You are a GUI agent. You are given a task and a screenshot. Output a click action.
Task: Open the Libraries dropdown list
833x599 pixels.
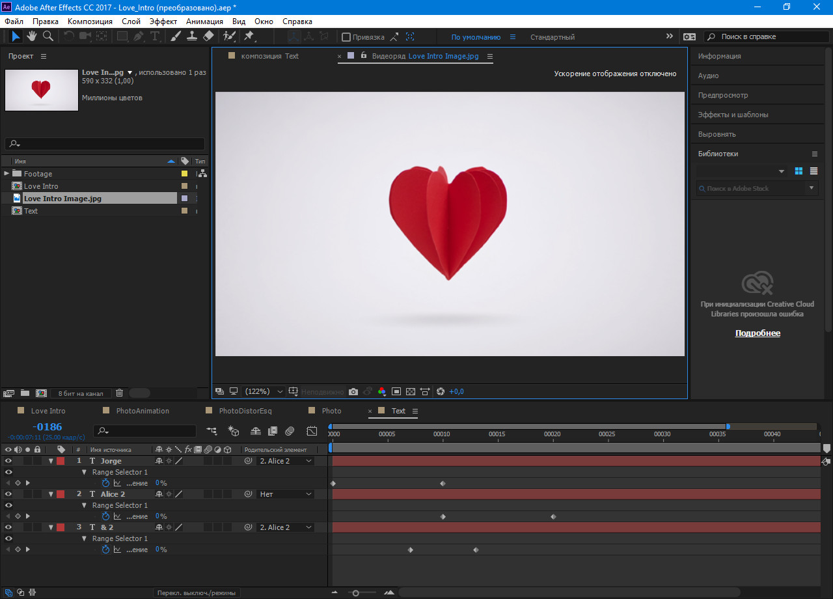point(742,171)
